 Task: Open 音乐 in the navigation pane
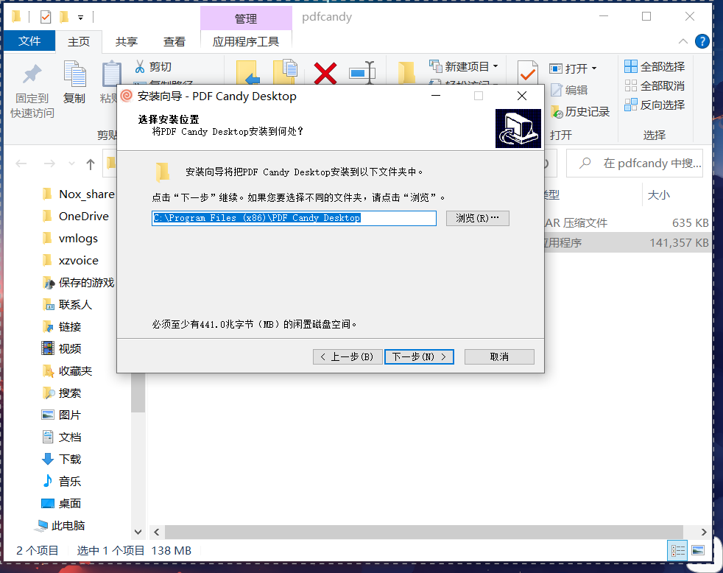click(62, 482)
